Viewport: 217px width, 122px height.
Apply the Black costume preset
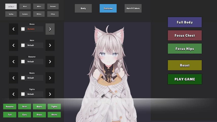click(25, 6)
